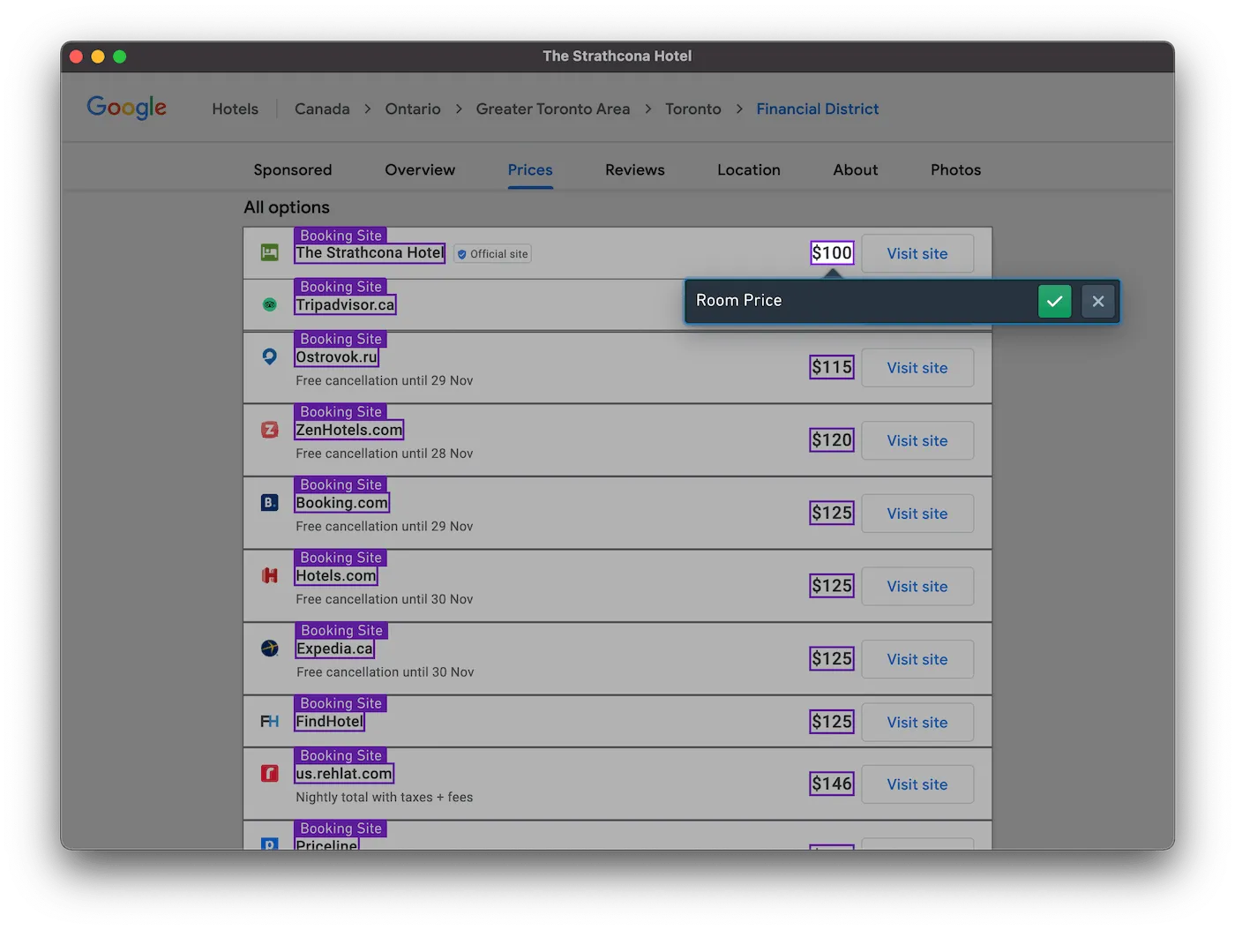The width and height of the screenshot is (1235, 930).
Task: Select the $100 price on Strathcona row
Action: point(832,252)
